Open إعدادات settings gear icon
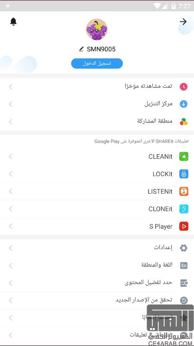Image resolution: width=194 pixels, height=346 pixels. click(x=184, y=248)
